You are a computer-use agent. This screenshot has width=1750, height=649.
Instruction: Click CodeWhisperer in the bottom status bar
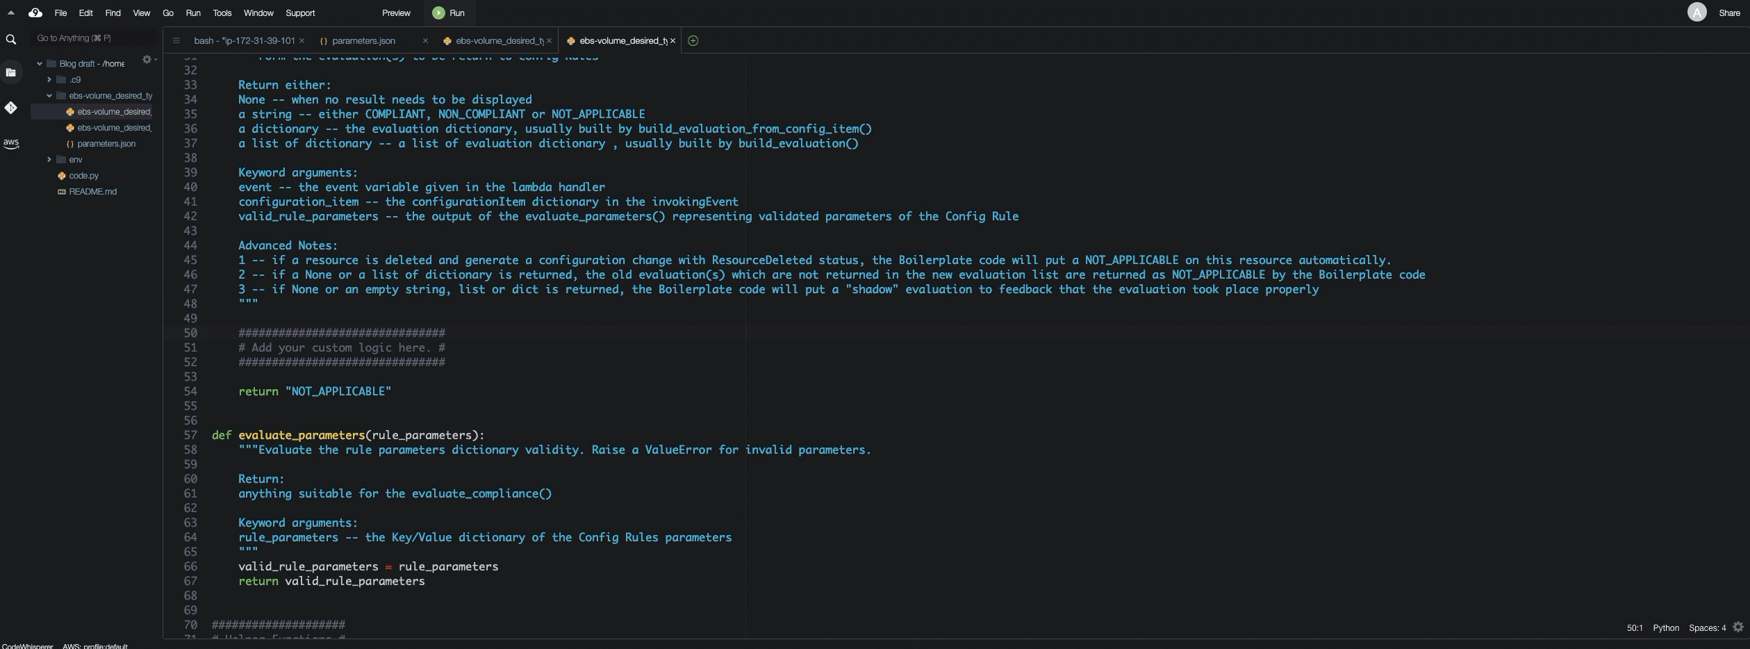tap(26, 646)
